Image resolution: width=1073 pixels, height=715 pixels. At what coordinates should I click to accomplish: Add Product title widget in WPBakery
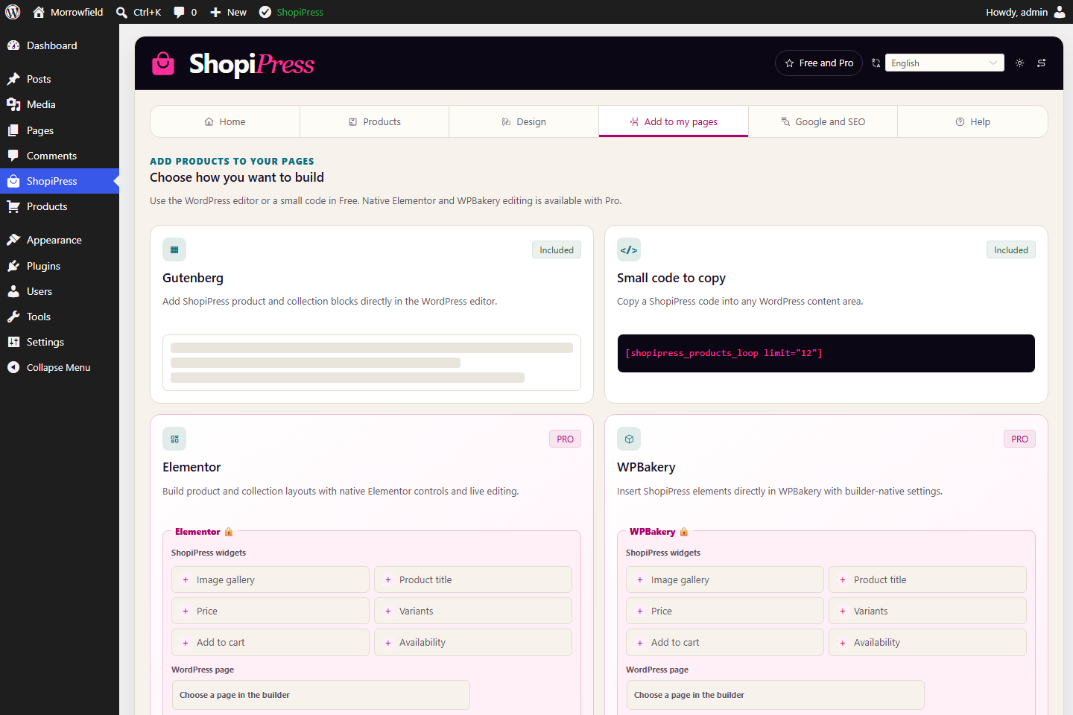pyautogui.click(x=928, y=579)
